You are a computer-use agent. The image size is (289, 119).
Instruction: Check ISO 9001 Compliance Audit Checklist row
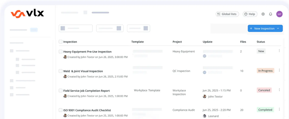pos(60,110)
